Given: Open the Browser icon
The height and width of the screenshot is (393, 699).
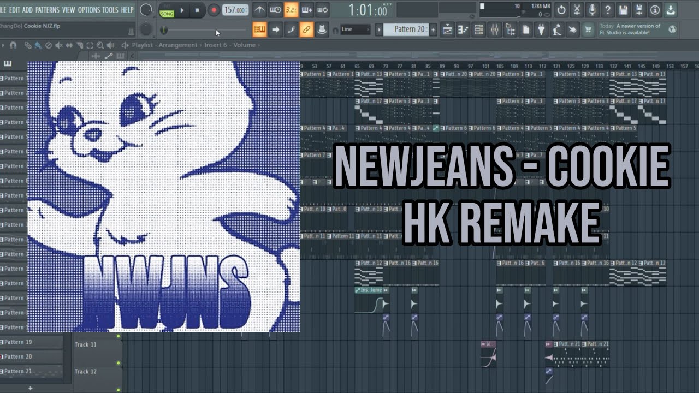Looking at the screenshot, I should click(x=510, y=30).
